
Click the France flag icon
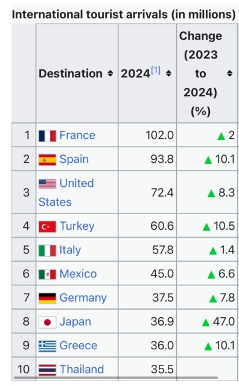click(47, 136)
